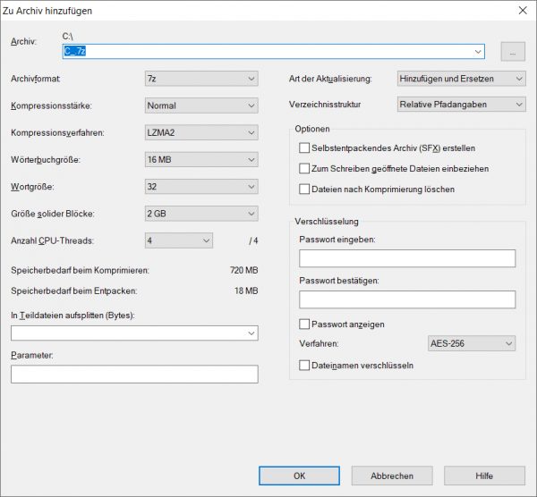The height and width of the screenshot is (497, 537).
Task: Click the '/ 4' thread count text
Action: [253, 240]
